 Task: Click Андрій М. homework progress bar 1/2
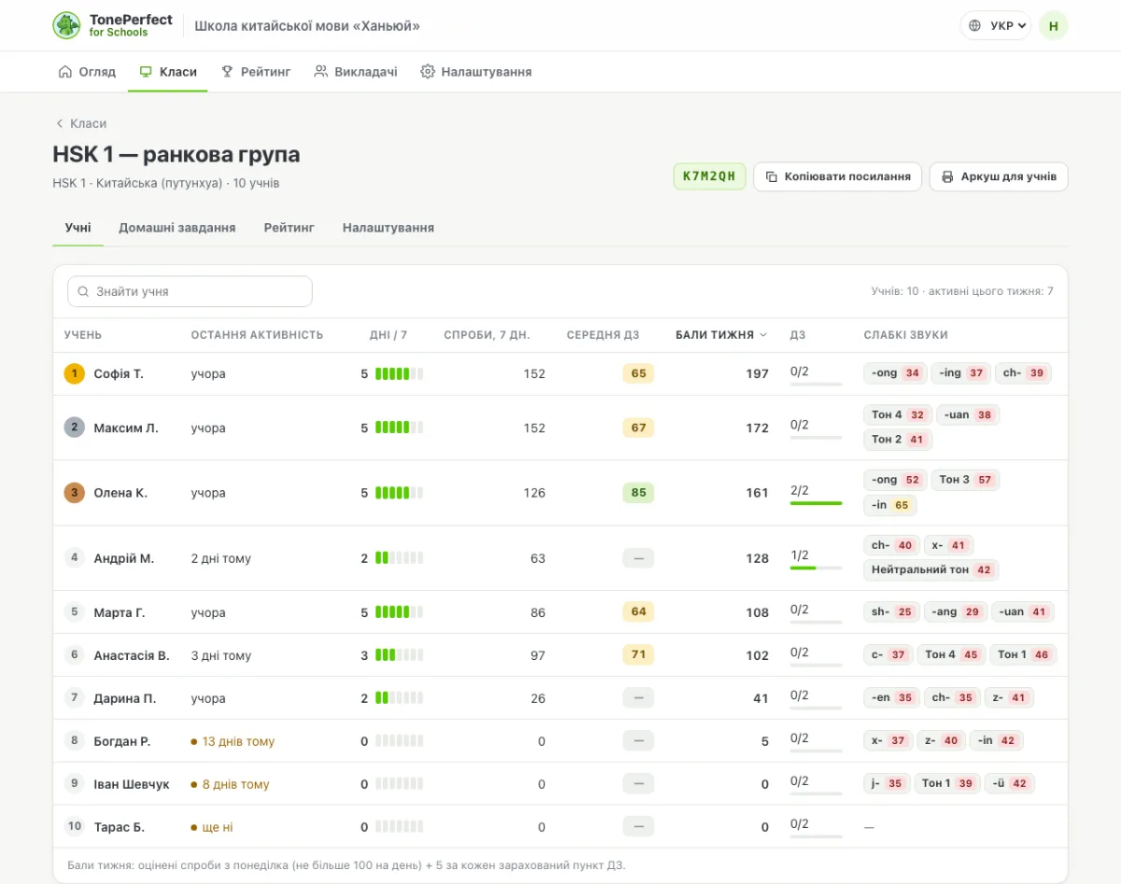pos(816,568)
